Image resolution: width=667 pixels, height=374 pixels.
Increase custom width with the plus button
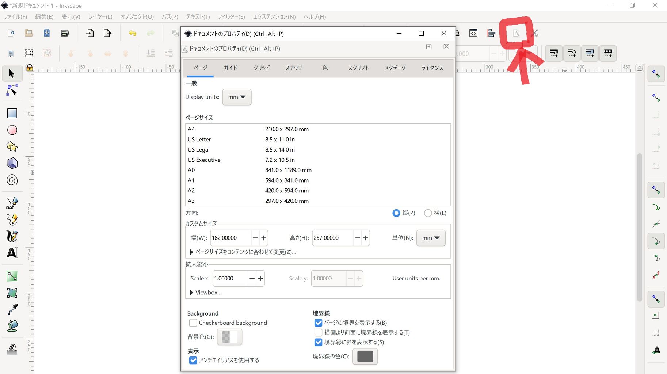point(264,238)
